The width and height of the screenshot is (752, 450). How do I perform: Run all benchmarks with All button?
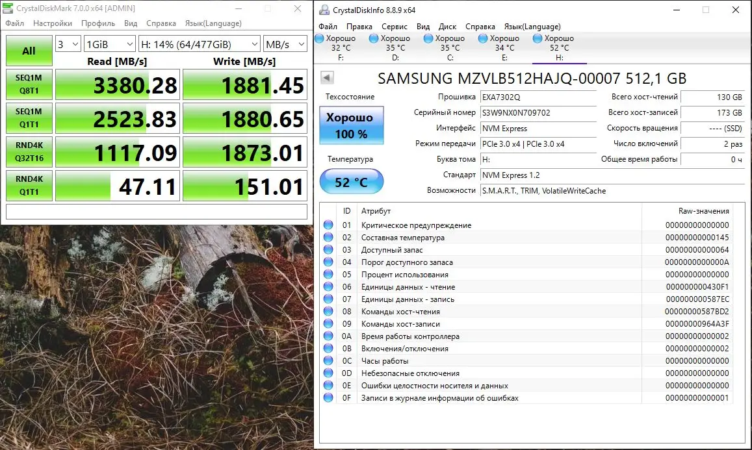click(29, 50)
